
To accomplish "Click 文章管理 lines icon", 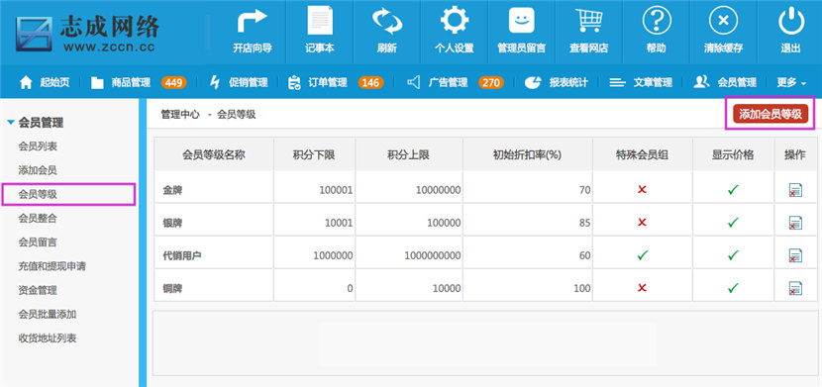I will [618, 83].
